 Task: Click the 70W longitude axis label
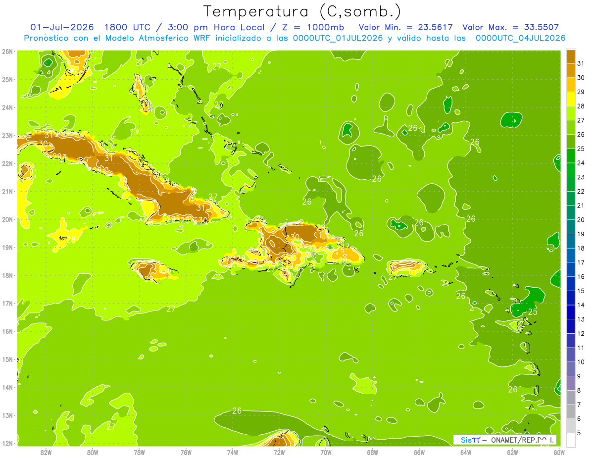click(x=326, y=453)
